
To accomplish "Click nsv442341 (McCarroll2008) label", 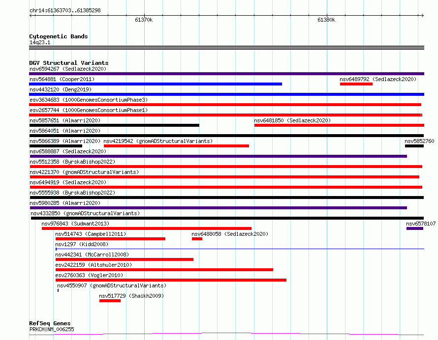I will (x=92, y=255).
